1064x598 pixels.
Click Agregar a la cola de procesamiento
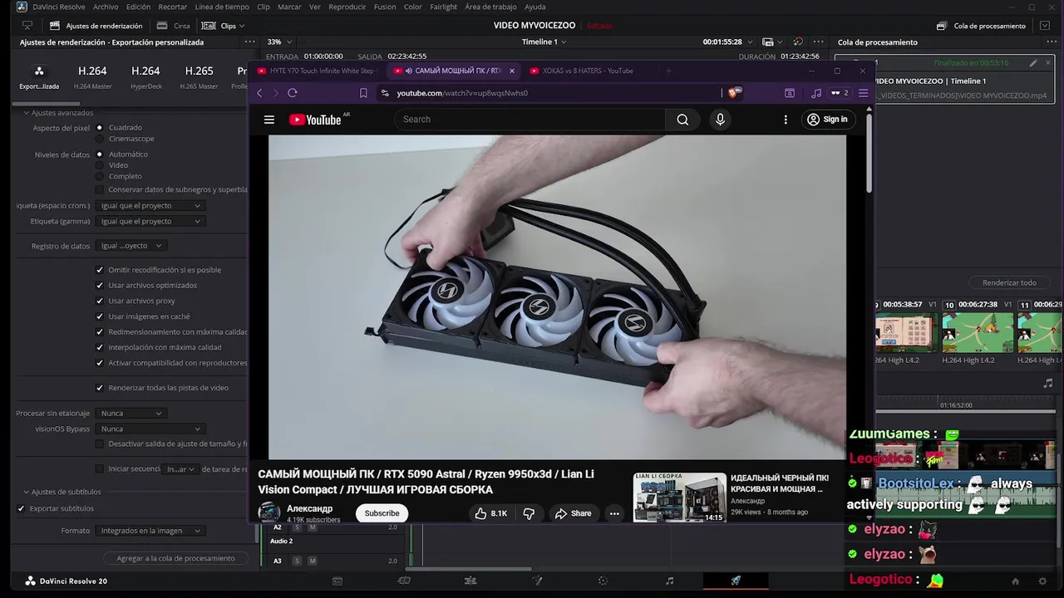point(175,558)
